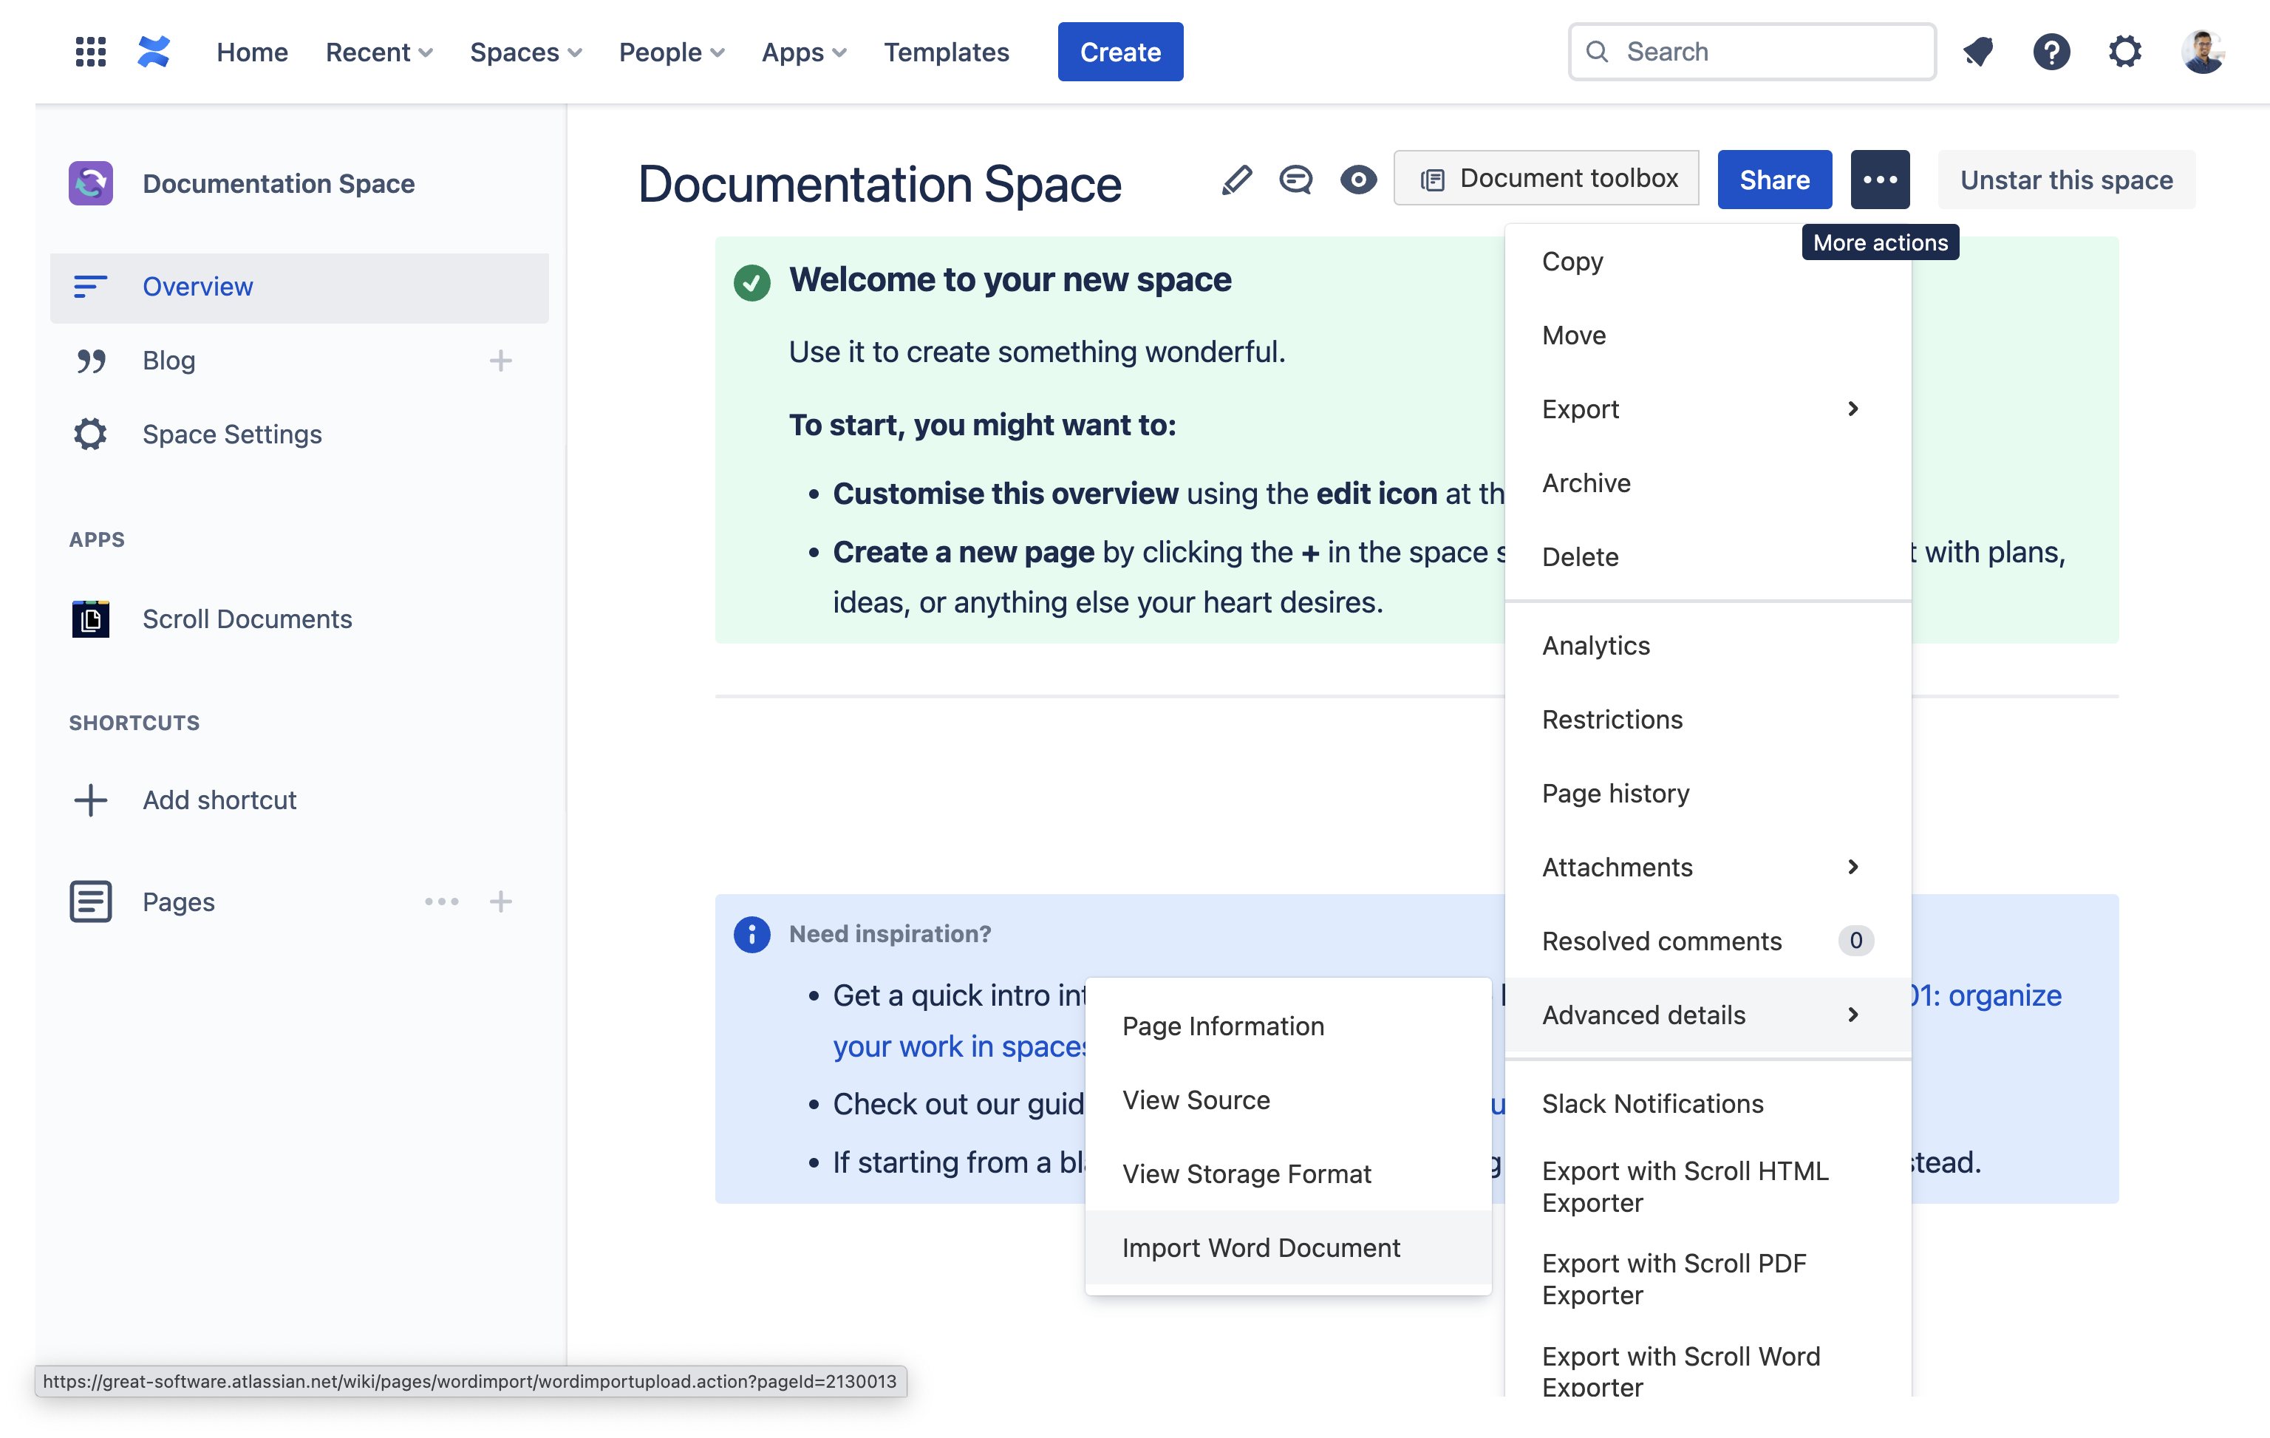Choose Page history from the menu
This screenshot has height=1438, width=2270.
tap(1615, 793)
